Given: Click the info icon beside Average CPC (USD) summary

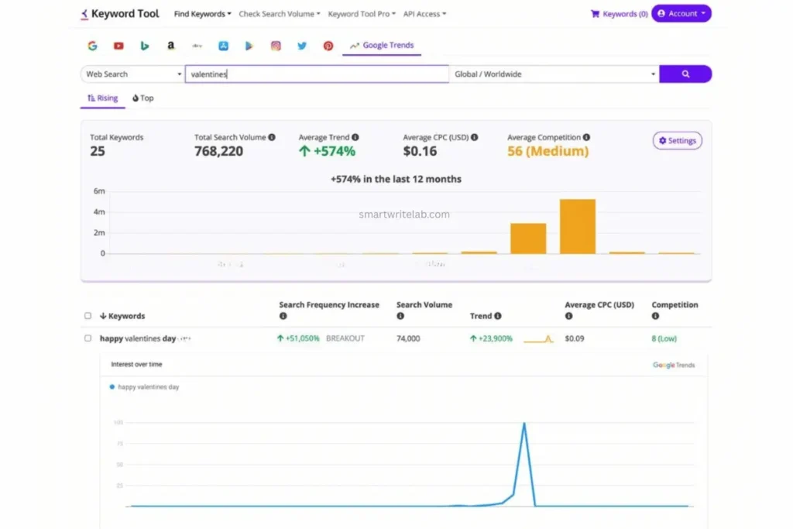Looking at the screenshot, I should [475, 137].
